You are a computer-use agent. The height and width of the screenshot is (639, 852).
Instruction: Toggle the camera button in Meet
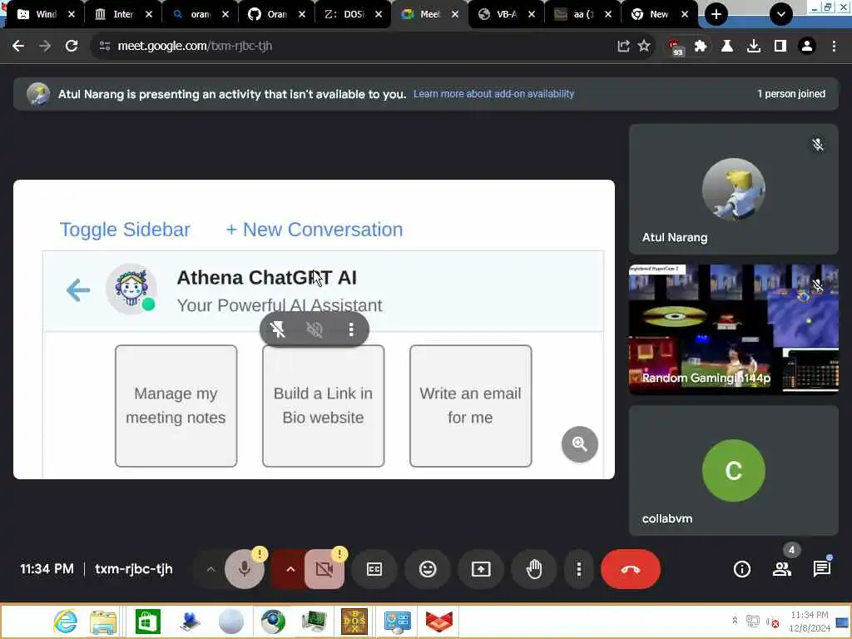(x=324, y=569)
